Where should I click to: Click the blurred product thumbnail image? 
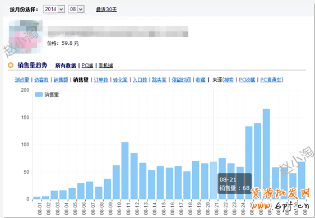click(26, 37)
